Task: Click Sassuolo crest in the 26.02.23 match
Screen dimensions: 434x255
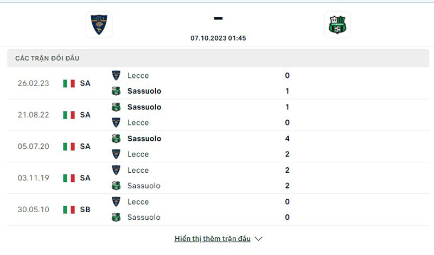Action: coord(116,91)
